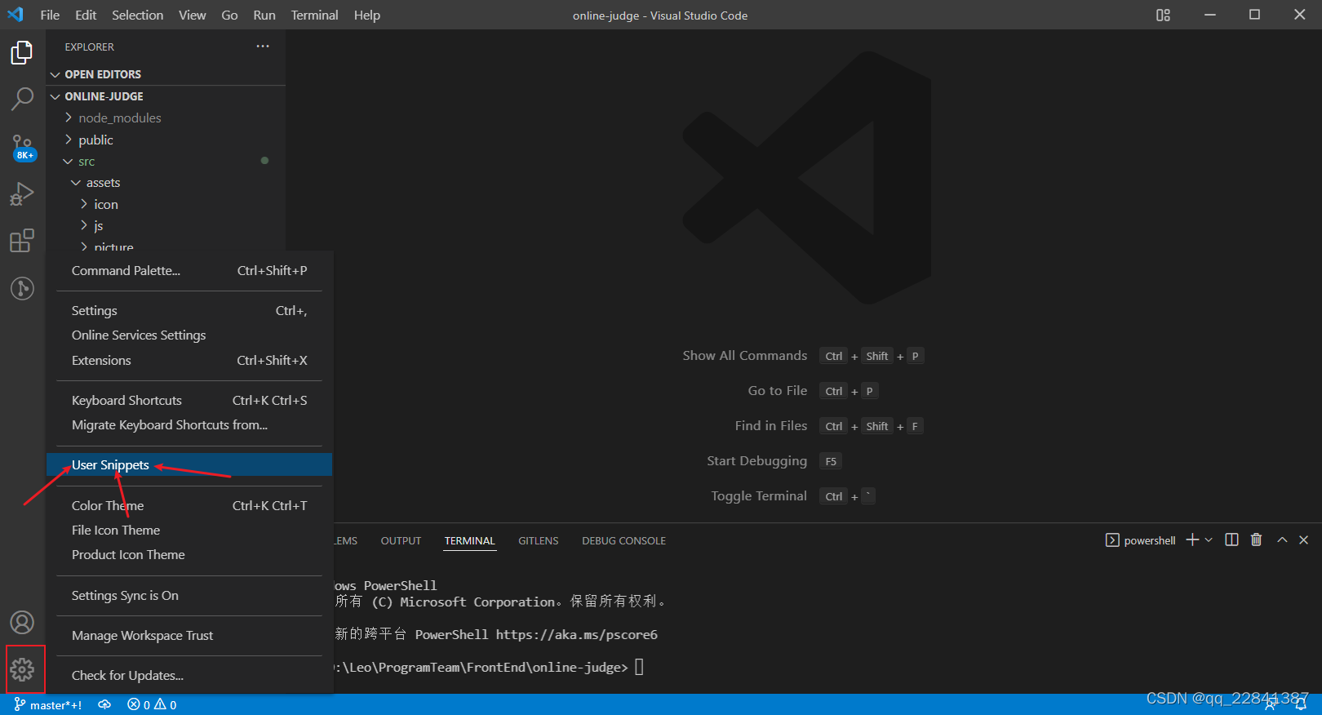
Task: Collapse the ONLINE-JUDGE folder section
Action: 104,96
